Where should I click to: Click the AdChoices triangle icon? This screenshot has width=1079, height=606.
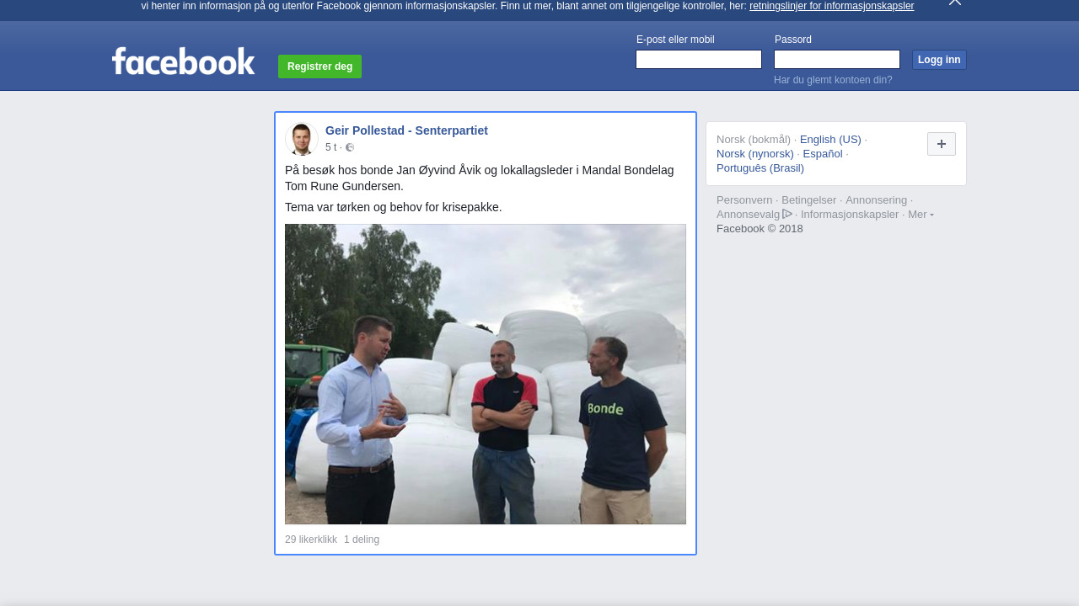pyautogui.click(x=787, y=214)
